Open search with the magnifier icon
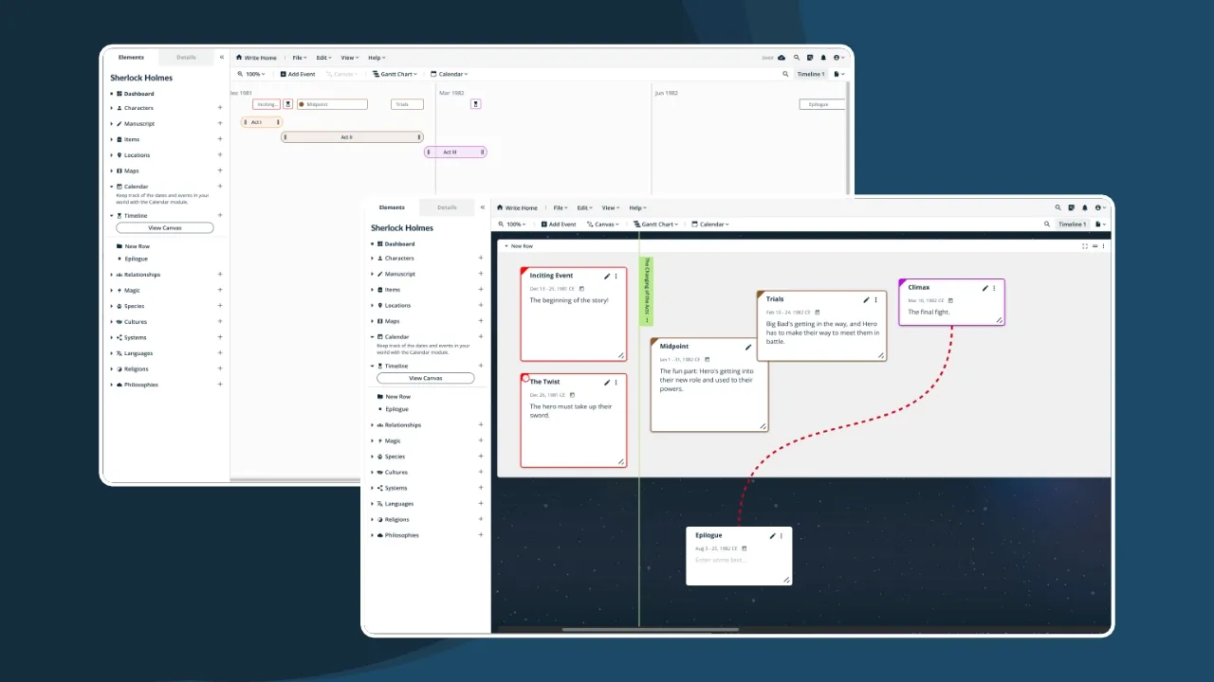Image resolution: width=1214 pixels, height=682 pixels. tap(1058, 207)
